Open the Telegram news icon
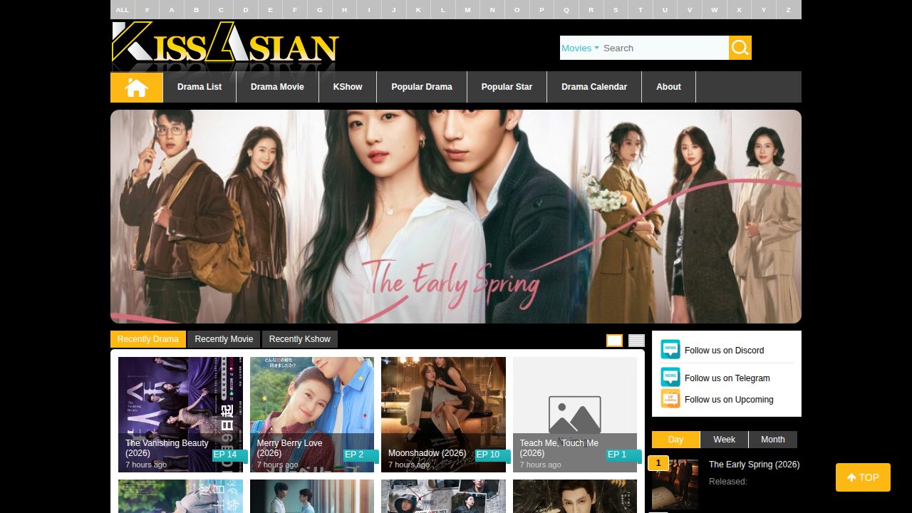This screenshot has width=912, height=513. click(670, 377)
